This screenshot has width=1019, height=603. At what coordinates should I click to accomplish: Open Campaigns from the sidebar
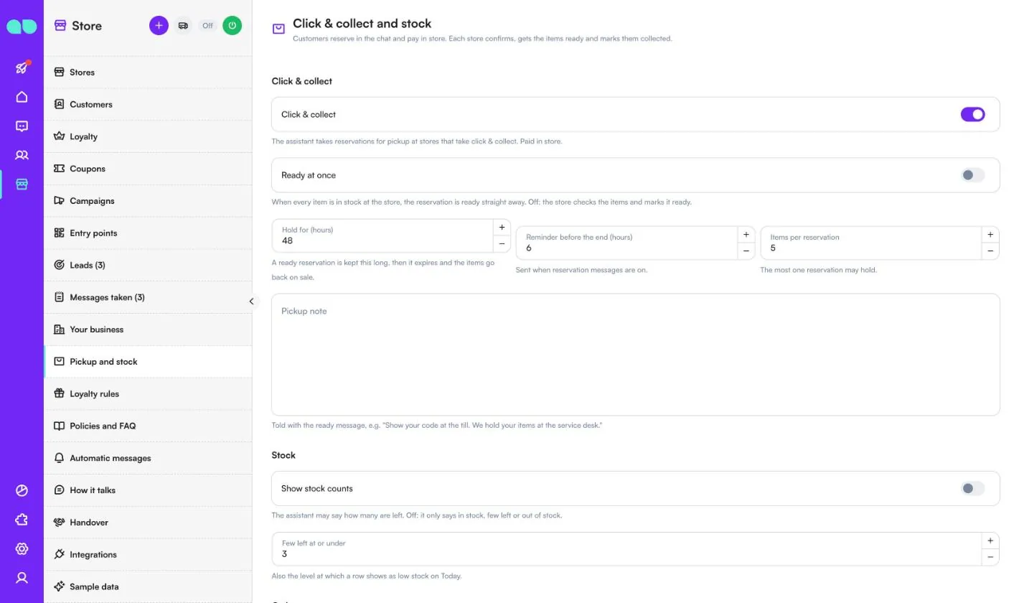point(148,201)
